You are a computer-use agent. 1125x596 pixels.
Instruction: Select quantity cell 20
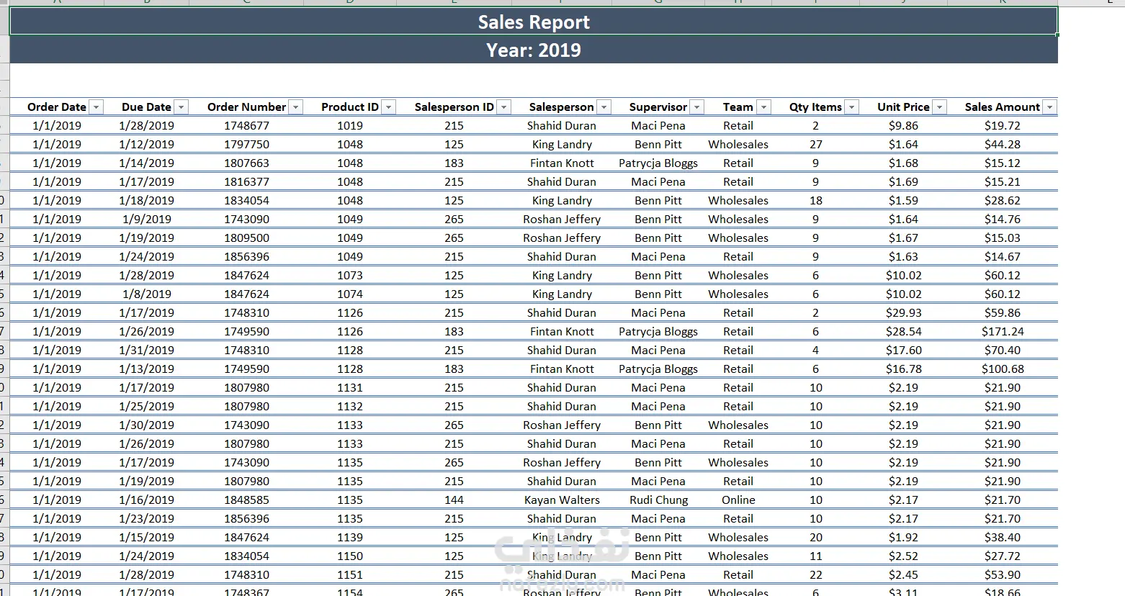[815, 537]
